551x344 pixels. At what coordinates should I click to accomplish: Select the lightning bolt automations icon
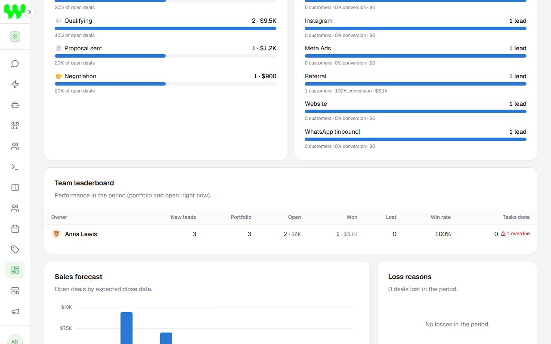coord(15,84)
